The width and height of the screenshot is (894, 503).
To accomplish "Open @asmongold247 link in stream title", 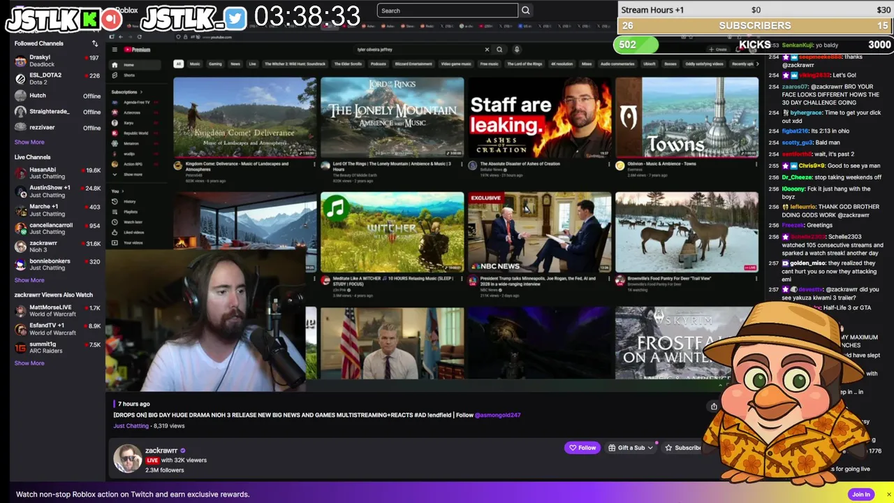I will (497, 415).
